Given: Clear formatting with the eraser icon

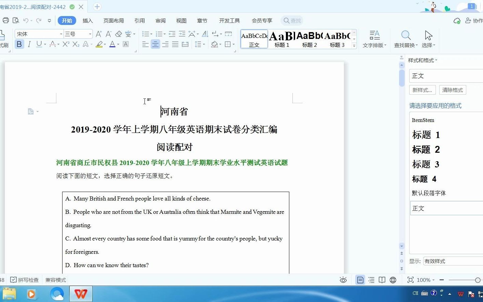Looking at the screenshot, I should (x=119, y=34).
